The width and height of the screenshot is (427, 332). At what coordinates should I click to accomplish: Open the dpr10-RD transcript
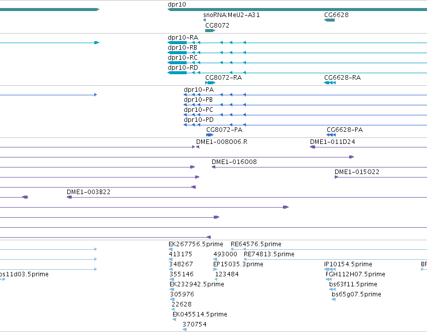tap(183, 68)
